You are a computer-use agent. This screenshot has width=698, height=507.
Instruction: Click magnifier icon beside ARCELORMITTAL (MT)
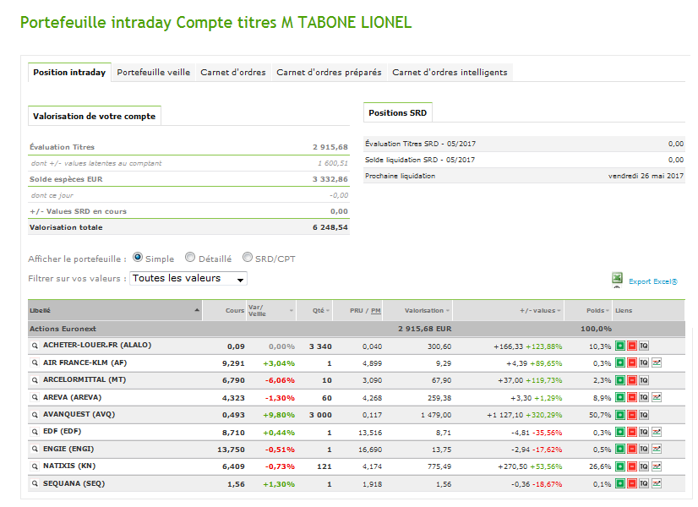pyautogui.click(x=35, y=380)
